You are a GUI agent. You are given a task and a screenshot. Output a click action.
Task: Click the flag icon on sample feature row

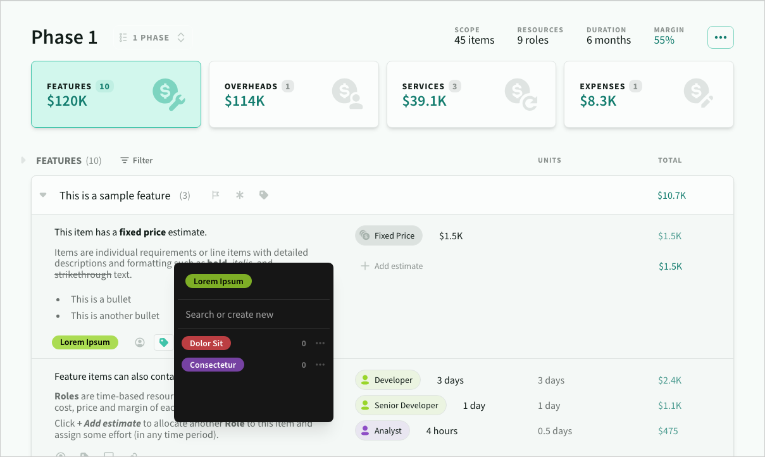coord(215,196)
